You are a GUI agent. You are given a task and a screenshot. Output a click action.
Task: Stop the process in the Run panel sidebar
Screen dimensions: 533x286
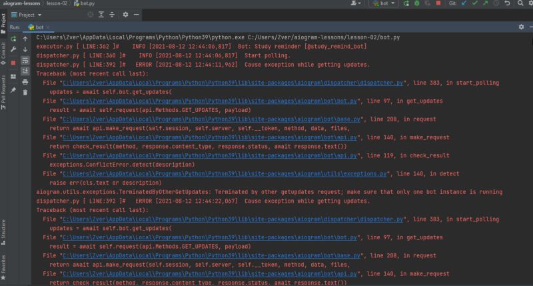[13, 63]
